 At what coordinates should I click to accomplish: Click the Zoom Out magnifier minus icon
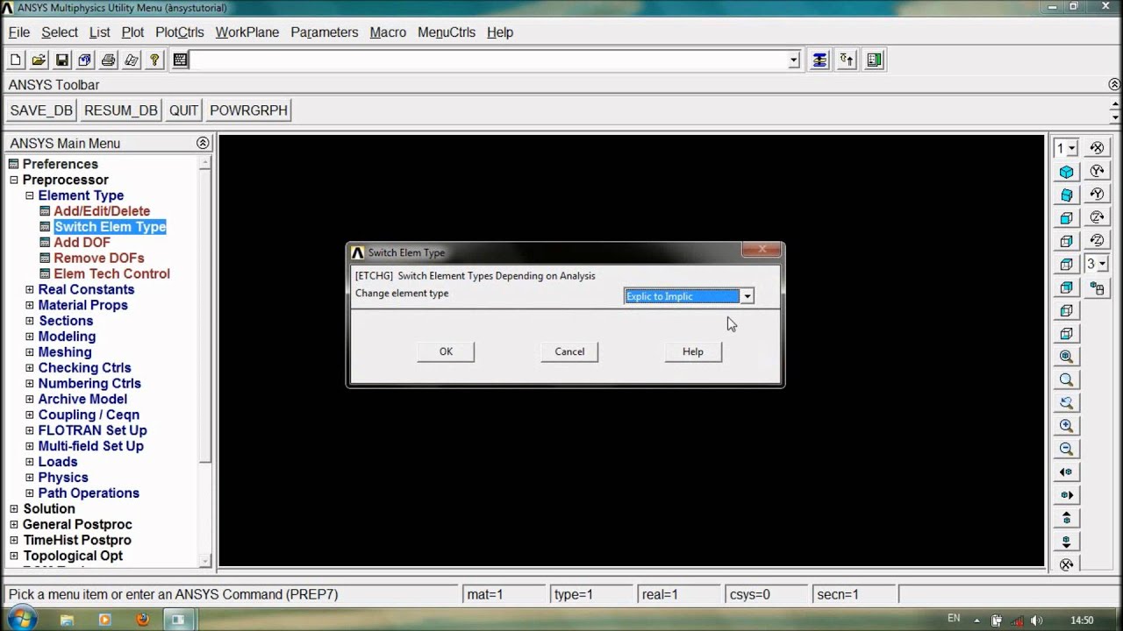point(1066,449)
